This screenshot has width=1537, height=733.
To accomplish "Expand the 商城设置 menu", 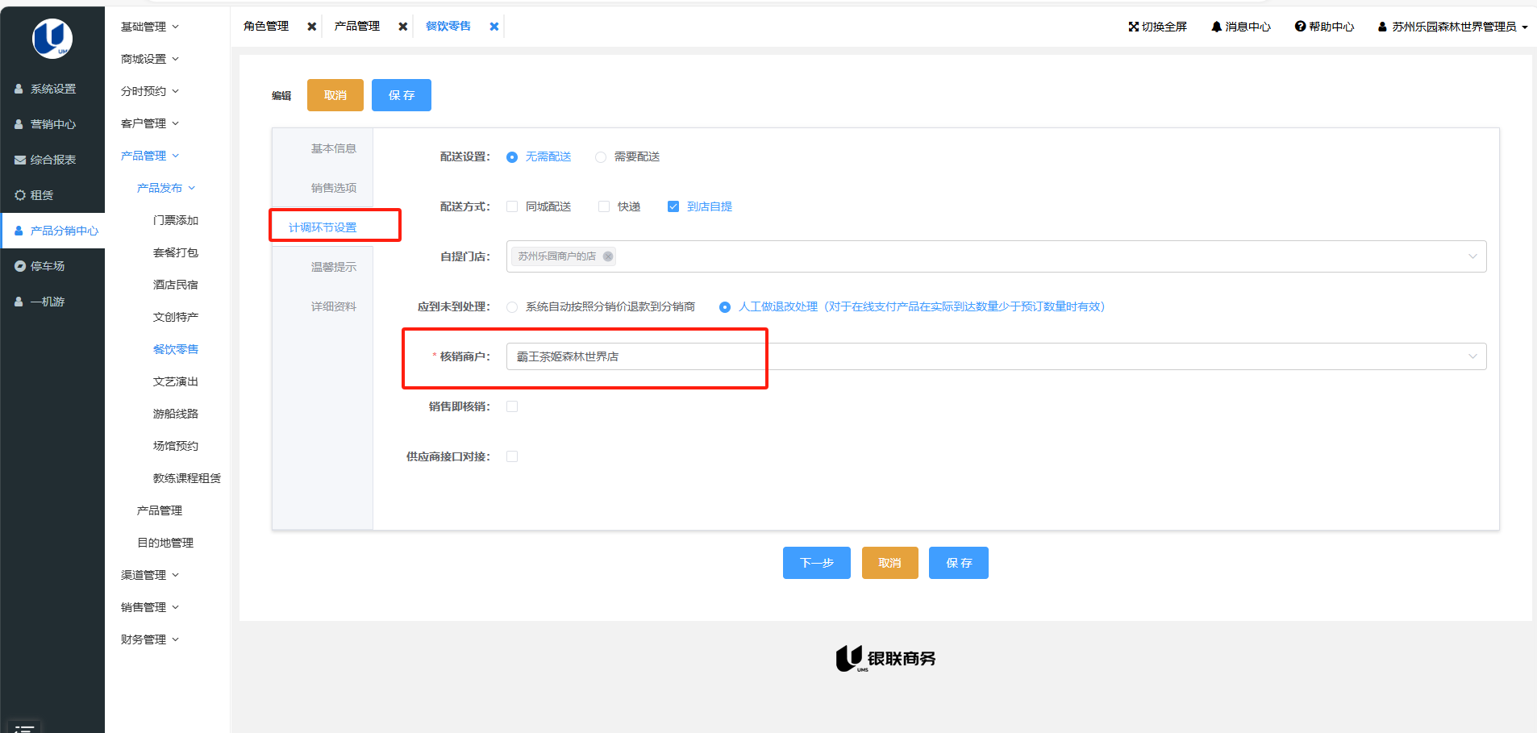I will coord(150,59).
